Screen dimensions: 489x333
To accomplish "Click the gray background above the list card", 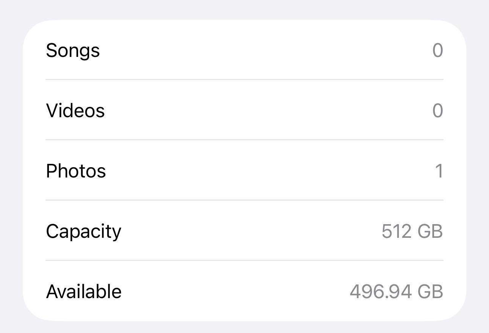I will click(244, 9).
